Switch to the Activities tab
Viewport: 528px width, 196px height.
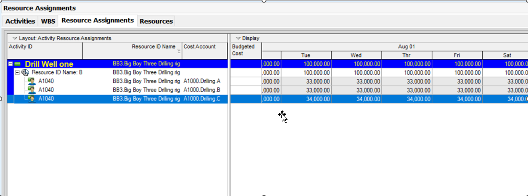20,21
